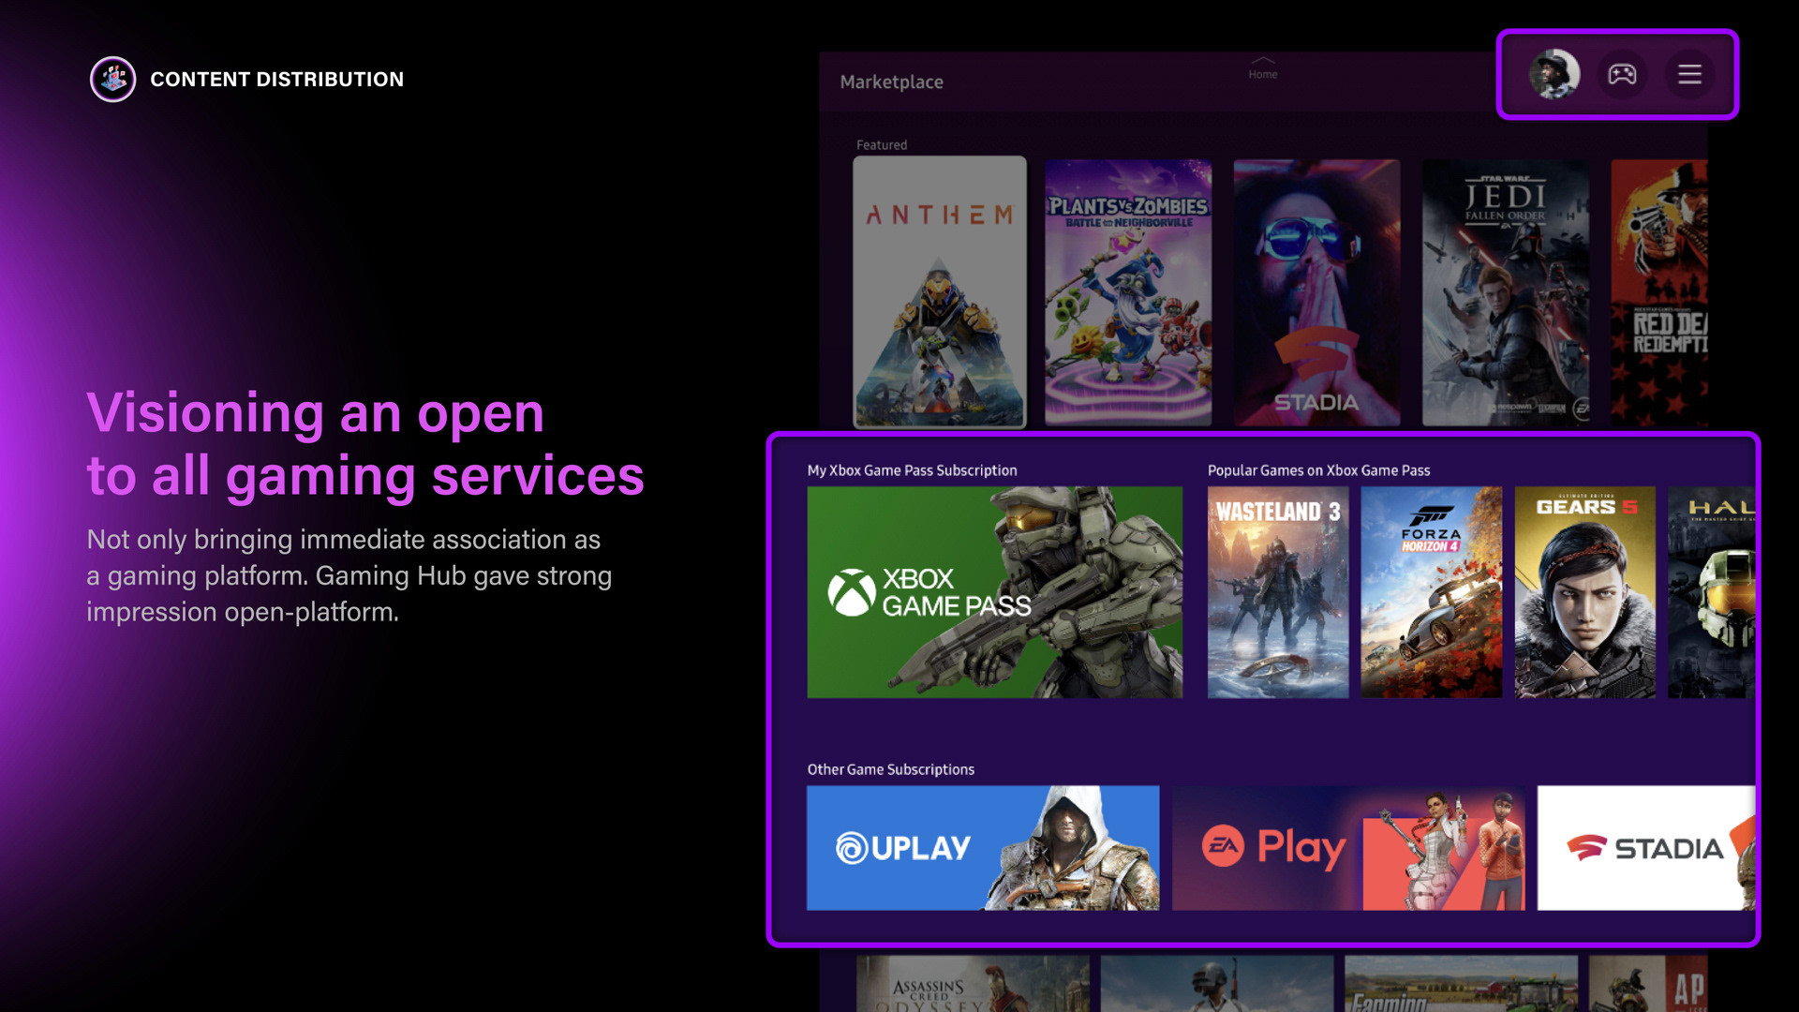The image size is (1799, 1012).
Task: Go to Home with the up chevron
Action: [x=1263, y=67]
